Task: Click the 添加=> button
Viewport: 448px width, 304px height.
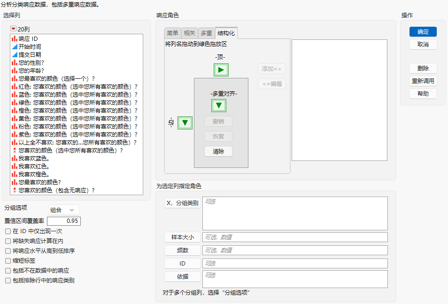Action: (272, 69)
